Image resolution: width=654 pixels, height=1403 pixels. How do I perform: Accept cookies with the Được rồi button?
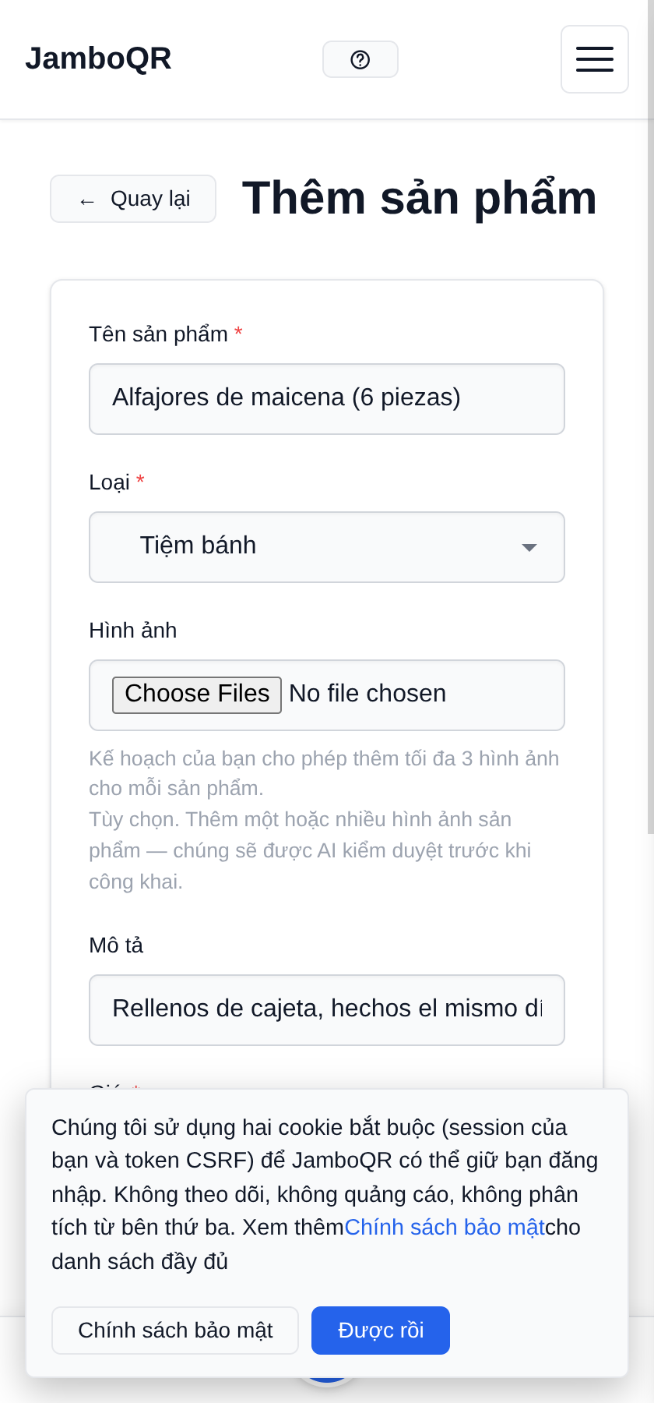tap(381, 1331)
